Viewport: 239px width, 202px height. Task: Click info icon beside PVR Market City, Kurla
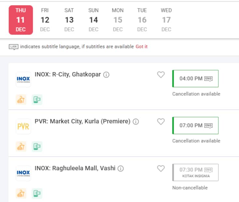(x=136, y=122)
